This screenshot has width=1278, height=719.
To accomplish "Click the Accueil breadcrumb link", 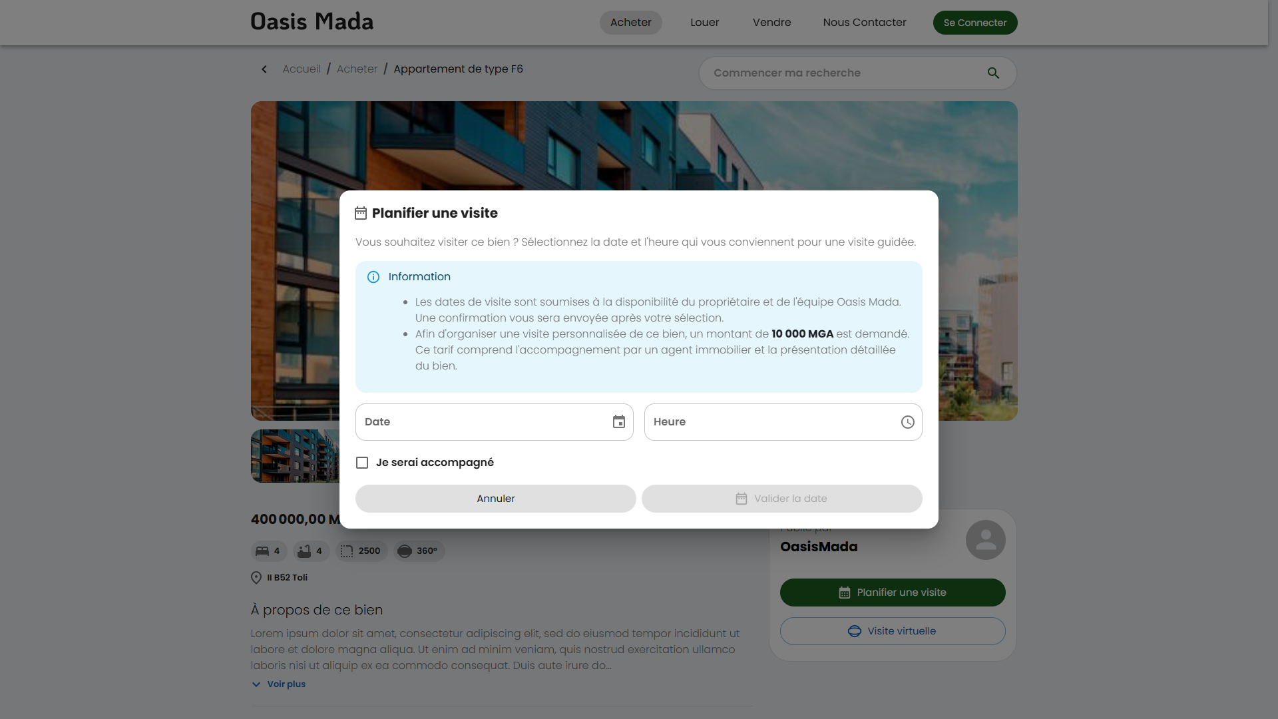I will pos(302,69).
